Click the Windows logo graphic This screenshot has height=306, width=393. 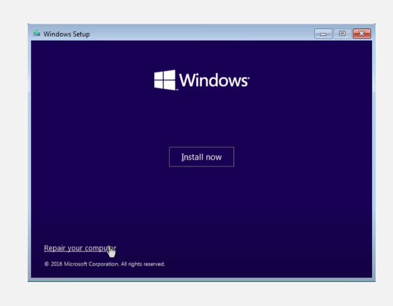[x=201, y=80]
